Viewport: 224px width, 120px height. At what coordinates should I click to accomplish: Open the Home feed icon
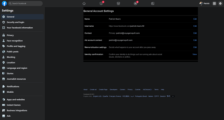pos(84,3)
